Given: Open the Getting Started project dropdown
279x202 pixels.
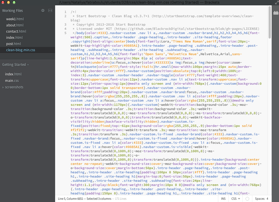Looking at the screenshot, I should (x=15, y=65).
